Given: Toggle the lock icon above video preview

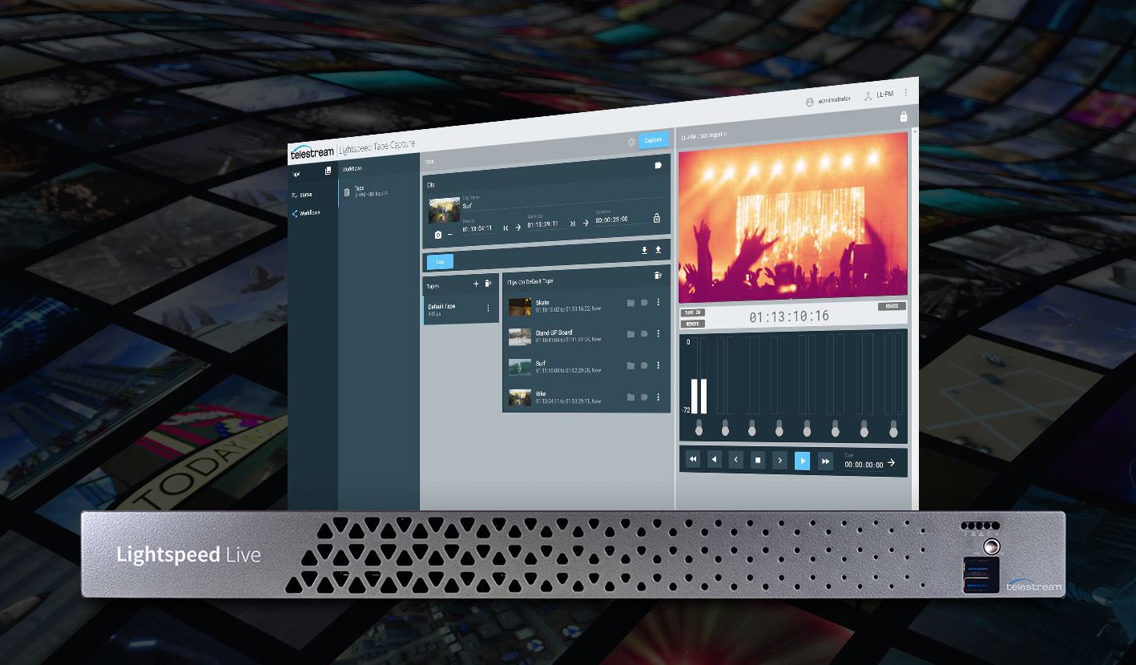Looking at the screenshot, I should coord(904,117).
